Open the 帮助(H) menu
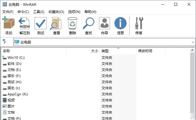The width and height of the screenshot is (196, 120). coord(90,12)
